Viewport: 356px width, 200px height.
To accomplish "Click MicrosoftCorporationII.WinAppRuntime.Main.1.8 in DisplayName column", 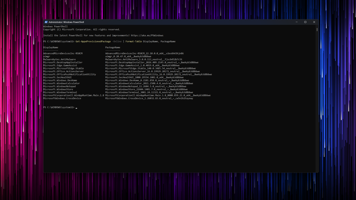I will coord(74,95).
